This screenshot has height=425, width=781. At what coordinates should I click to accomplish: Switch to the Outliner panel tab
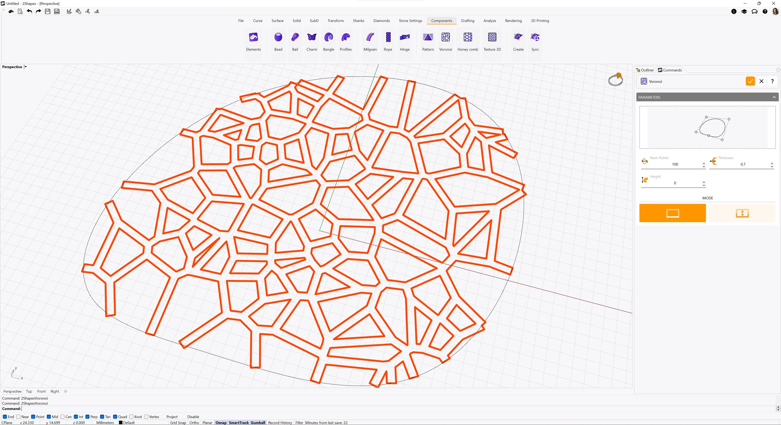pyautogui.click(x=645, y=70)
